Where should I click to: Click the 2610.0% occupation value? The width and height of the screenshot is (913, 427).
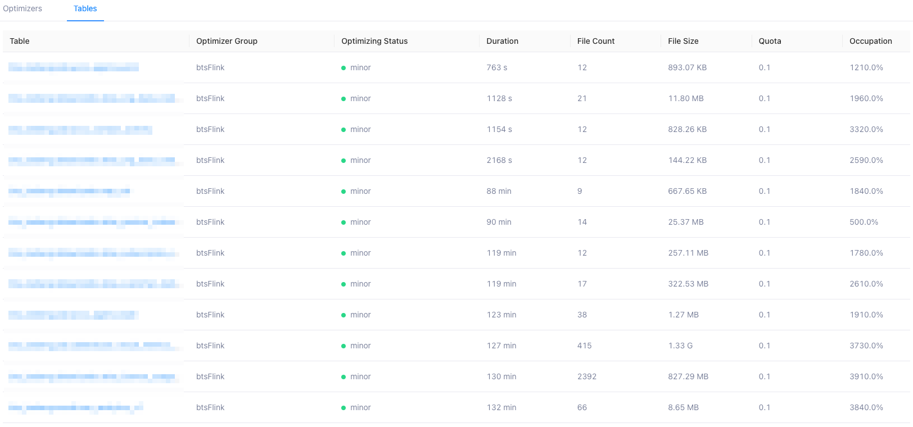pos(866,284)
